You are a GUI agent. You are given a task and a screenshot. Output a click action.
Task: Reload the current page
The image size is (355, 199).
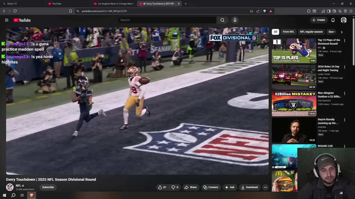pos(15,11)
